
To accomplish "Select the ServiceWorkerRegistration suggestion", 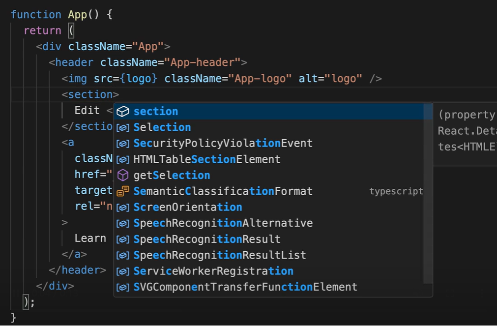I will click(x=213, y=271).
